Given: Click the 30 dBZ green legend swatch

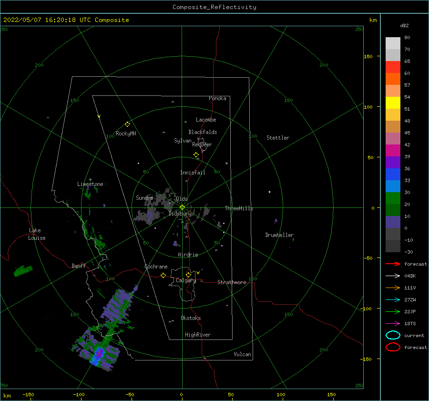Looking at the screenshot, I should (x=393, y=198).
